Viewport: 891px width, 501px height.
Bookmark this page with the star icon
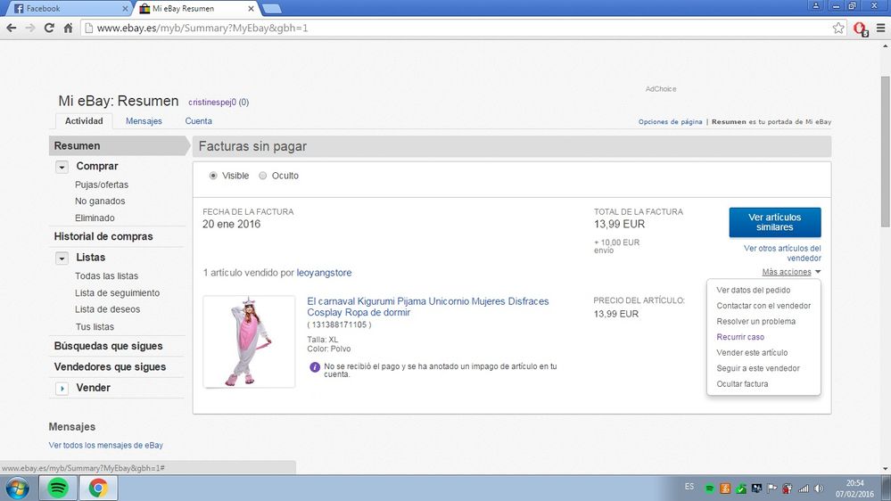tap(838, 28)
